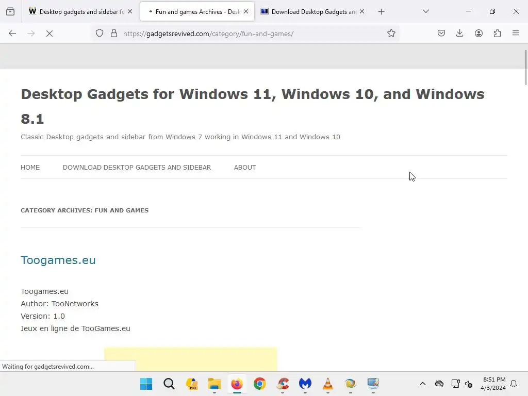Click 'Jeux en ligne de TooGames.eu' text

tap(75, 328)
